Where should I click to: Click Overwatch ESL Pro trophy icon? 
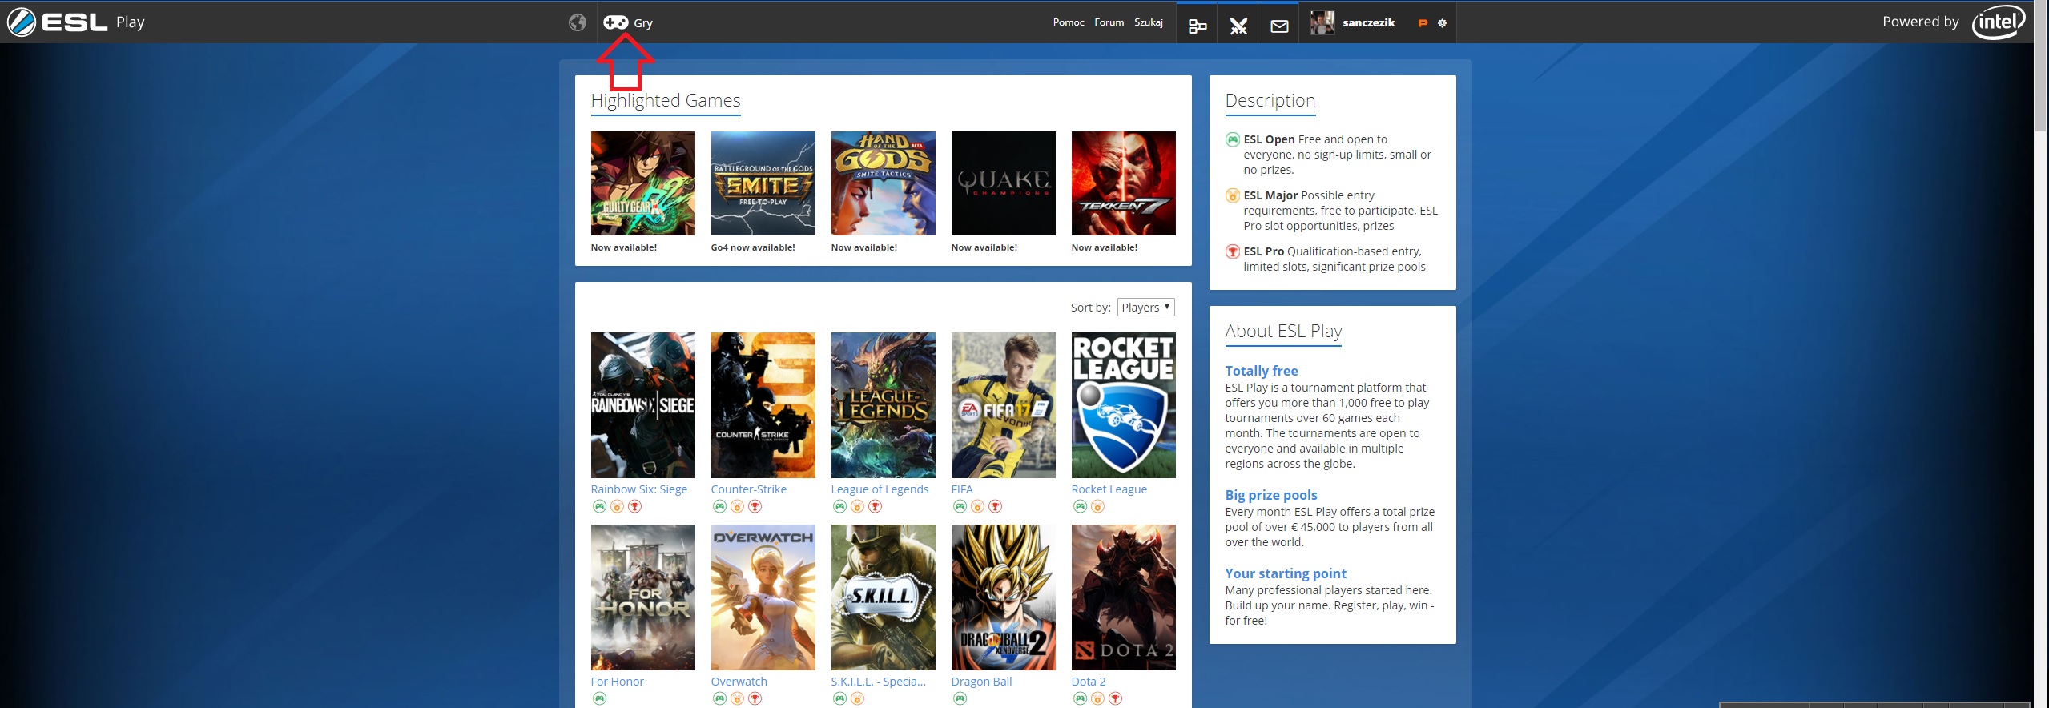pyautogui.click(x=755, y=698)
